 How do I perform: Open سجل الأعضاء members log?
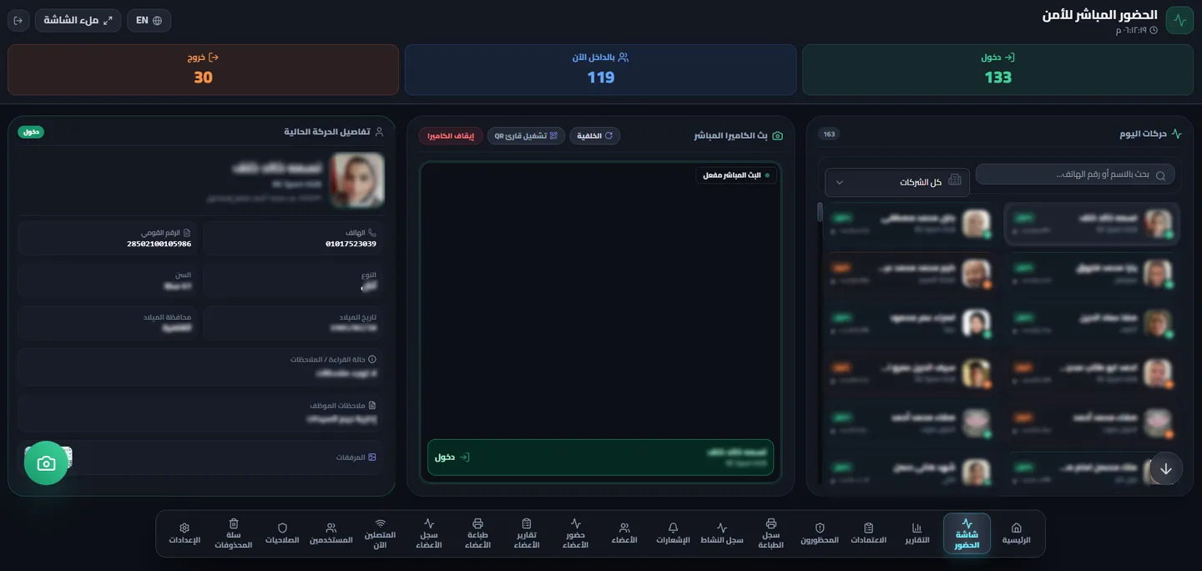[x=429, y=533]
